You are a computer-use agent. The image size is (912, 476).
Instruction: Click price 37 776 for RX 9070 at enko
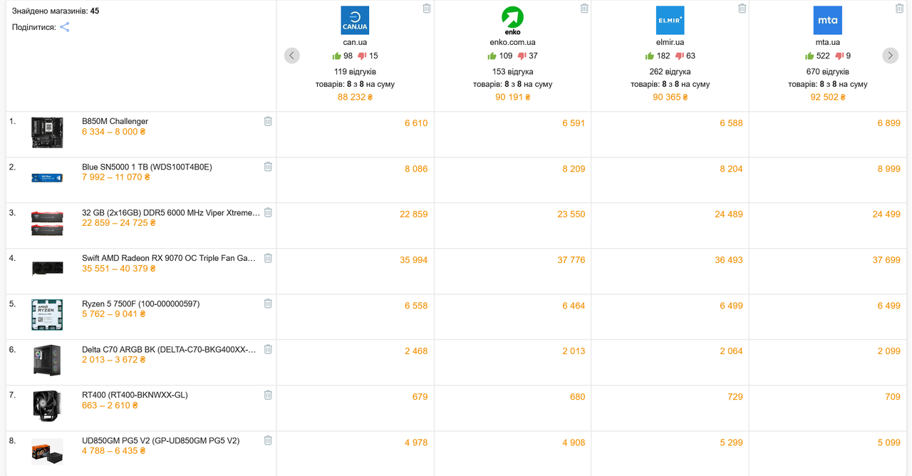tap(571, 260)
